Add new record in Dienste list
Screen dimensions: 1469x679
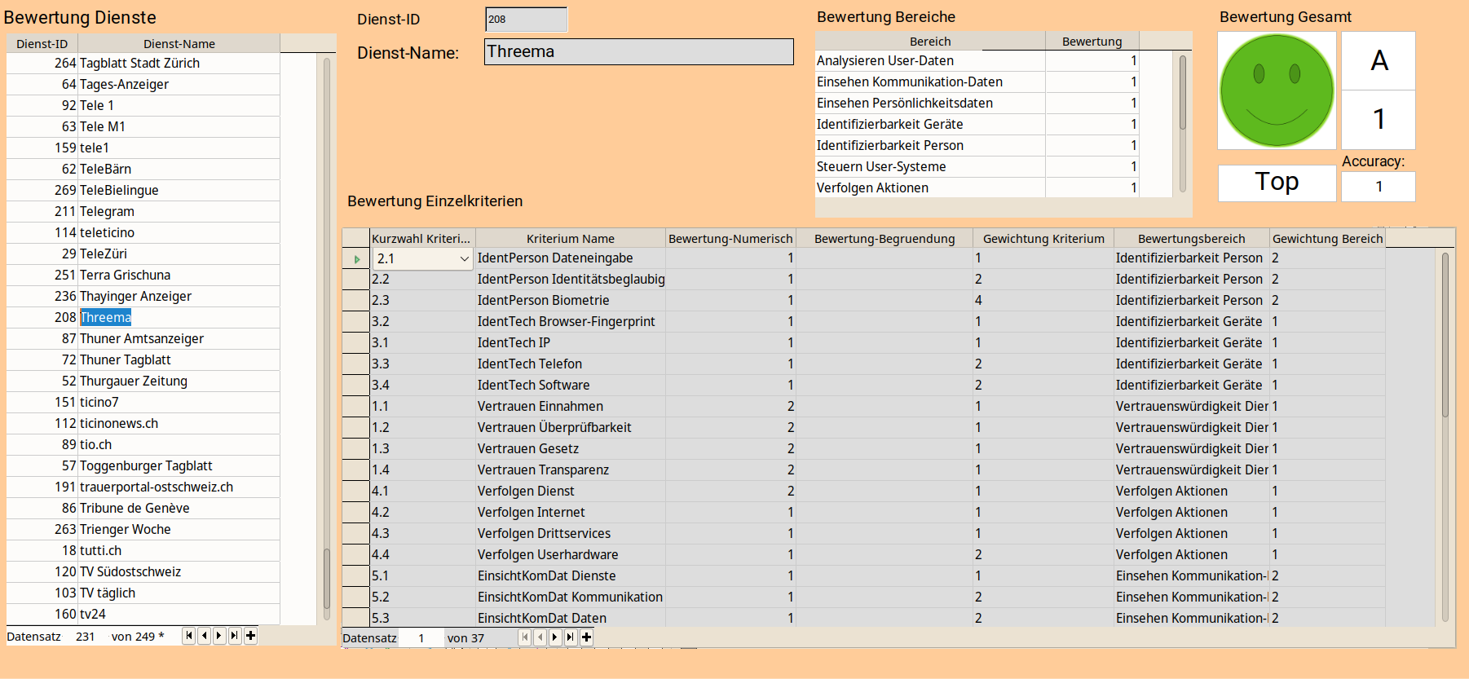pyautogui.click(x=250, y=636)
